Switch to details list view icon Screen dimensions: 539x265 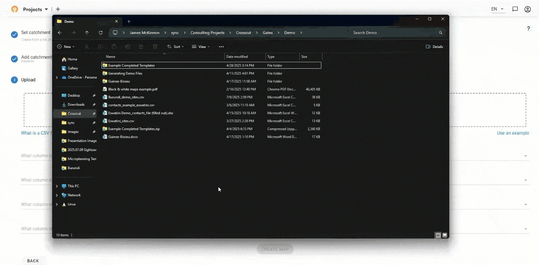coord(438,235)
